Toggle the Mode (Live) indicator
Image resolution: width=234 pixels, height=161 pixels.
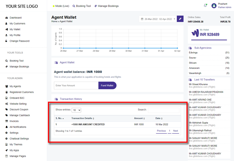pyautogui.click(x=61, y=6)
